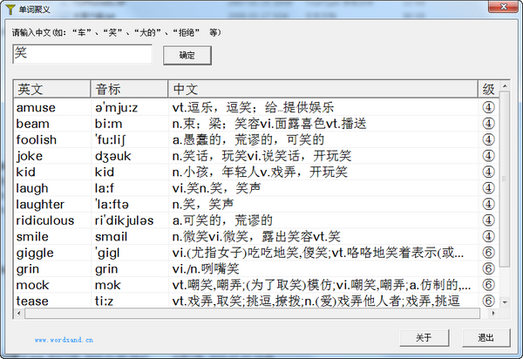523x359 pixels.
Task: Select the word mock
Action: tap(33, 285)
